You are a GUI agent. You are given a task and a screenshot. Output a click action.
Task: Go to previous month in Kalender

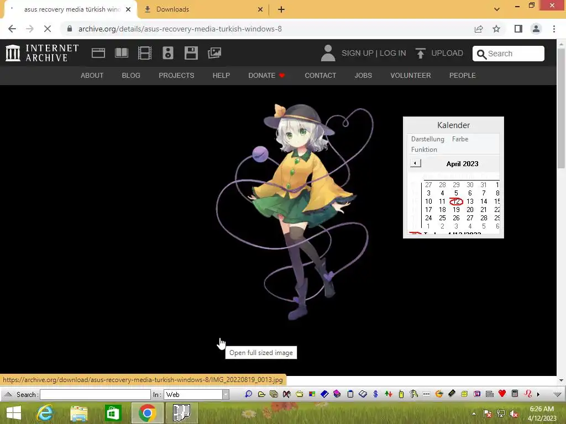pos(415,163)
